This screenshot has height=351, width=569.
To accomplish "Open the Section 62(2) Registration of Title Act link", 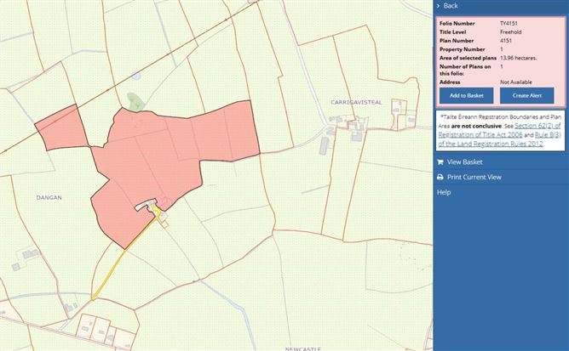I will pyautogui.click(x=499, y=130).
